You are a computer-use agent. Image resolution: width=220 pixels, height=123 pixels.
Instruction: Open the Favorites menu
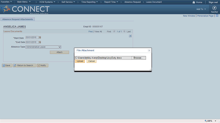(6, 2)
